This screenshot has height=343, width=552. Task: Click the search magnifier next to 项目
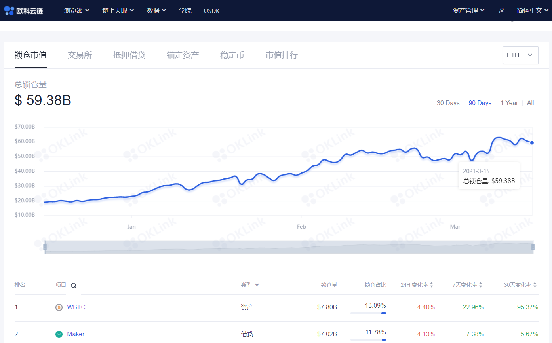point(73,285)
